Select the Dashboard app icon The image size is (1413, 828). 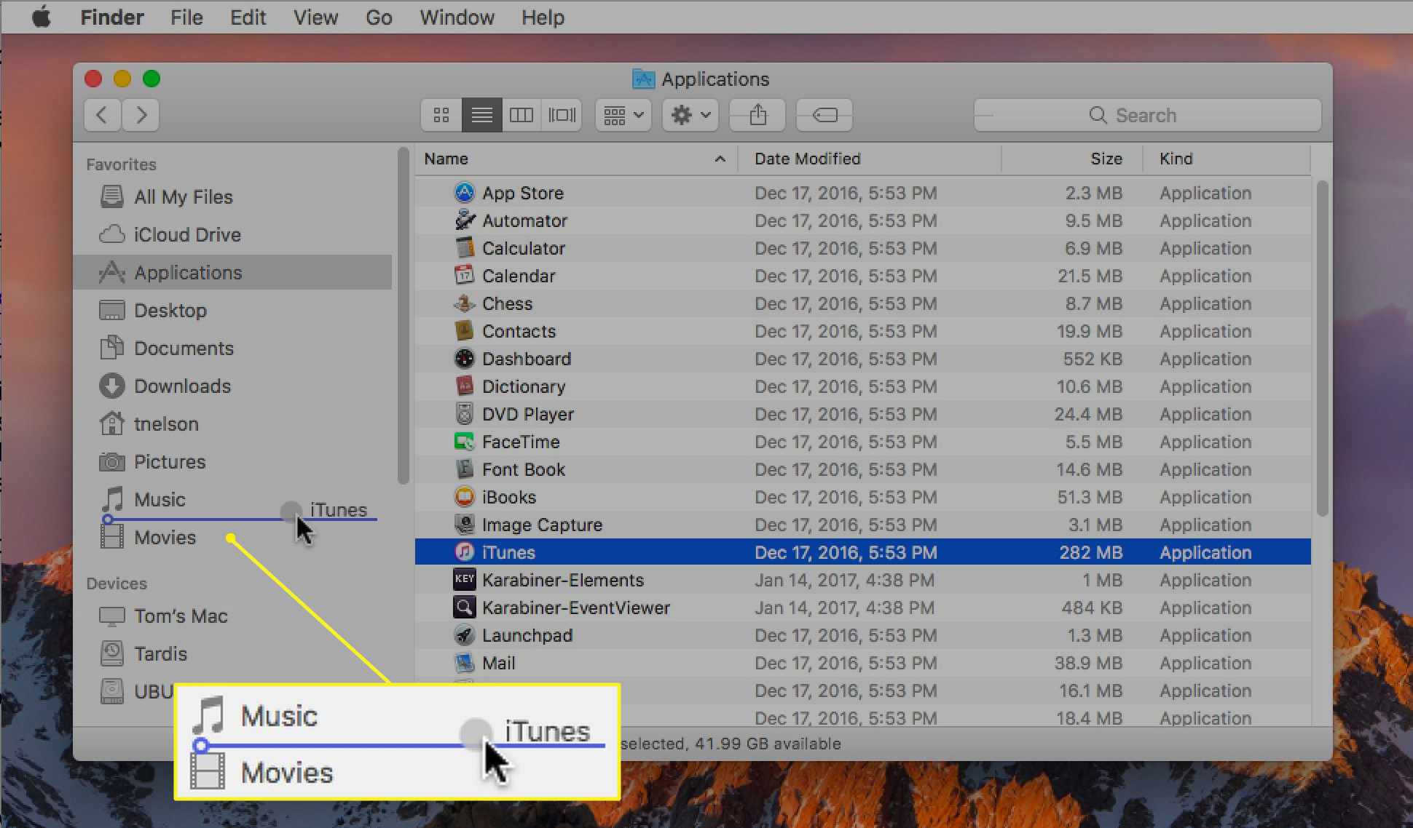tap(464, 359)
